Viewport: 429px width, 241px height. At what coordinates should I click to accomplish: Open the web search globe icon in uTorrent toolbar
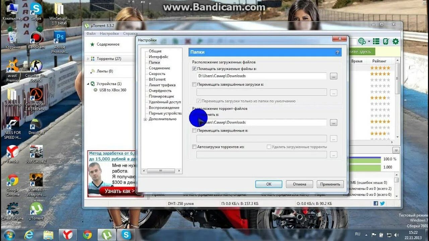pyautogui.click(x=362, y=41)
